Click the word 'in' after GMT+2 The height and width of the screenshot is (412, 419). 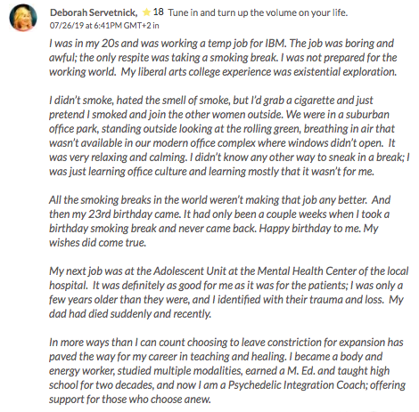(156, 26)
